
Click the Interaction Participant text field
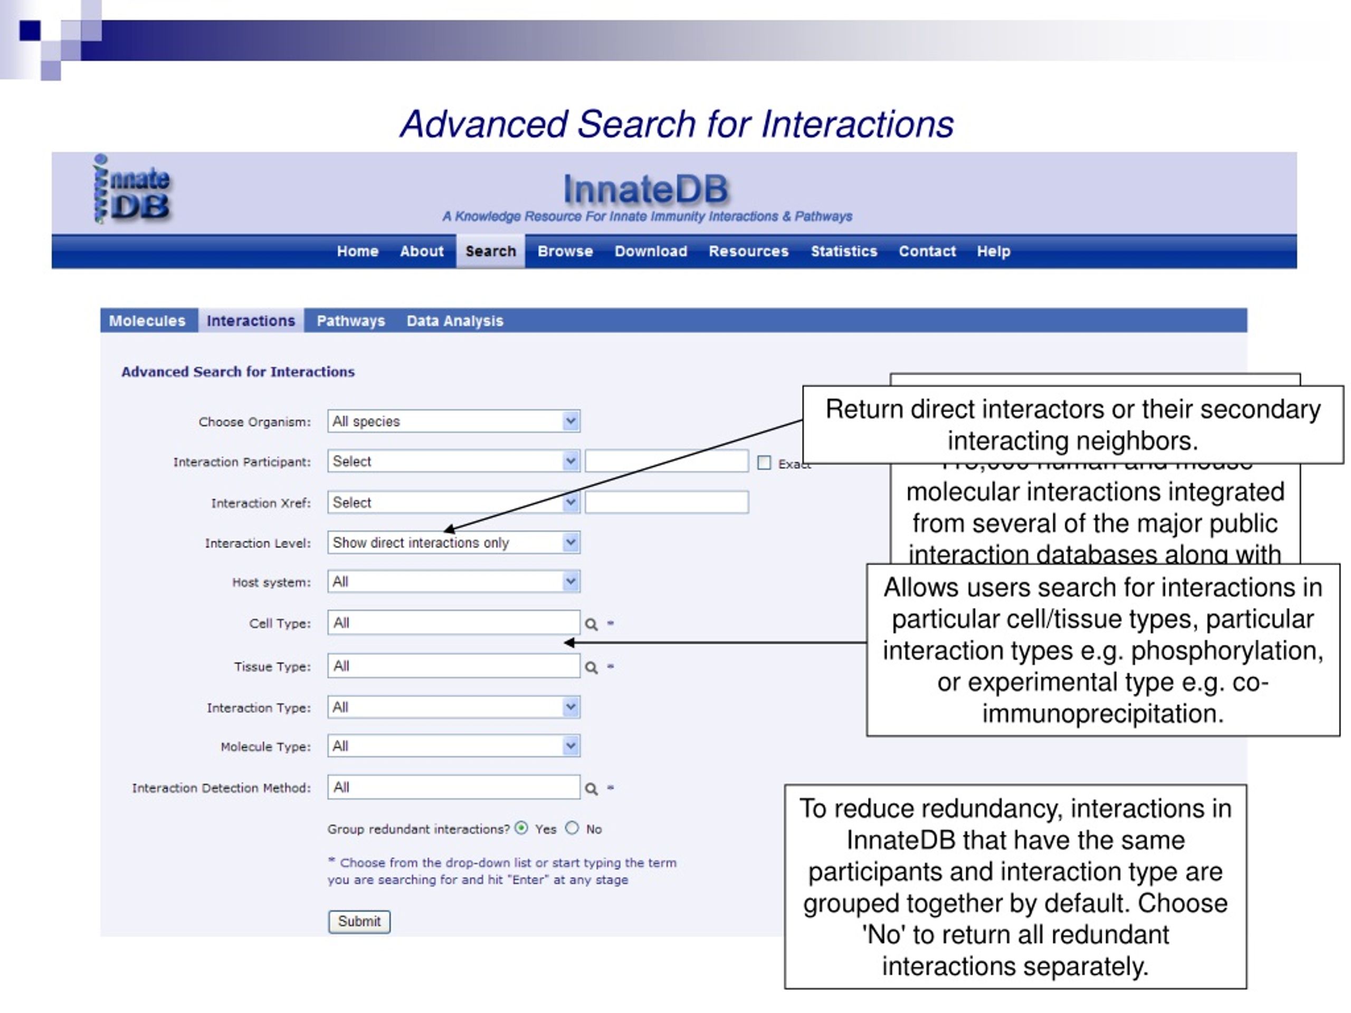point(667,461)
